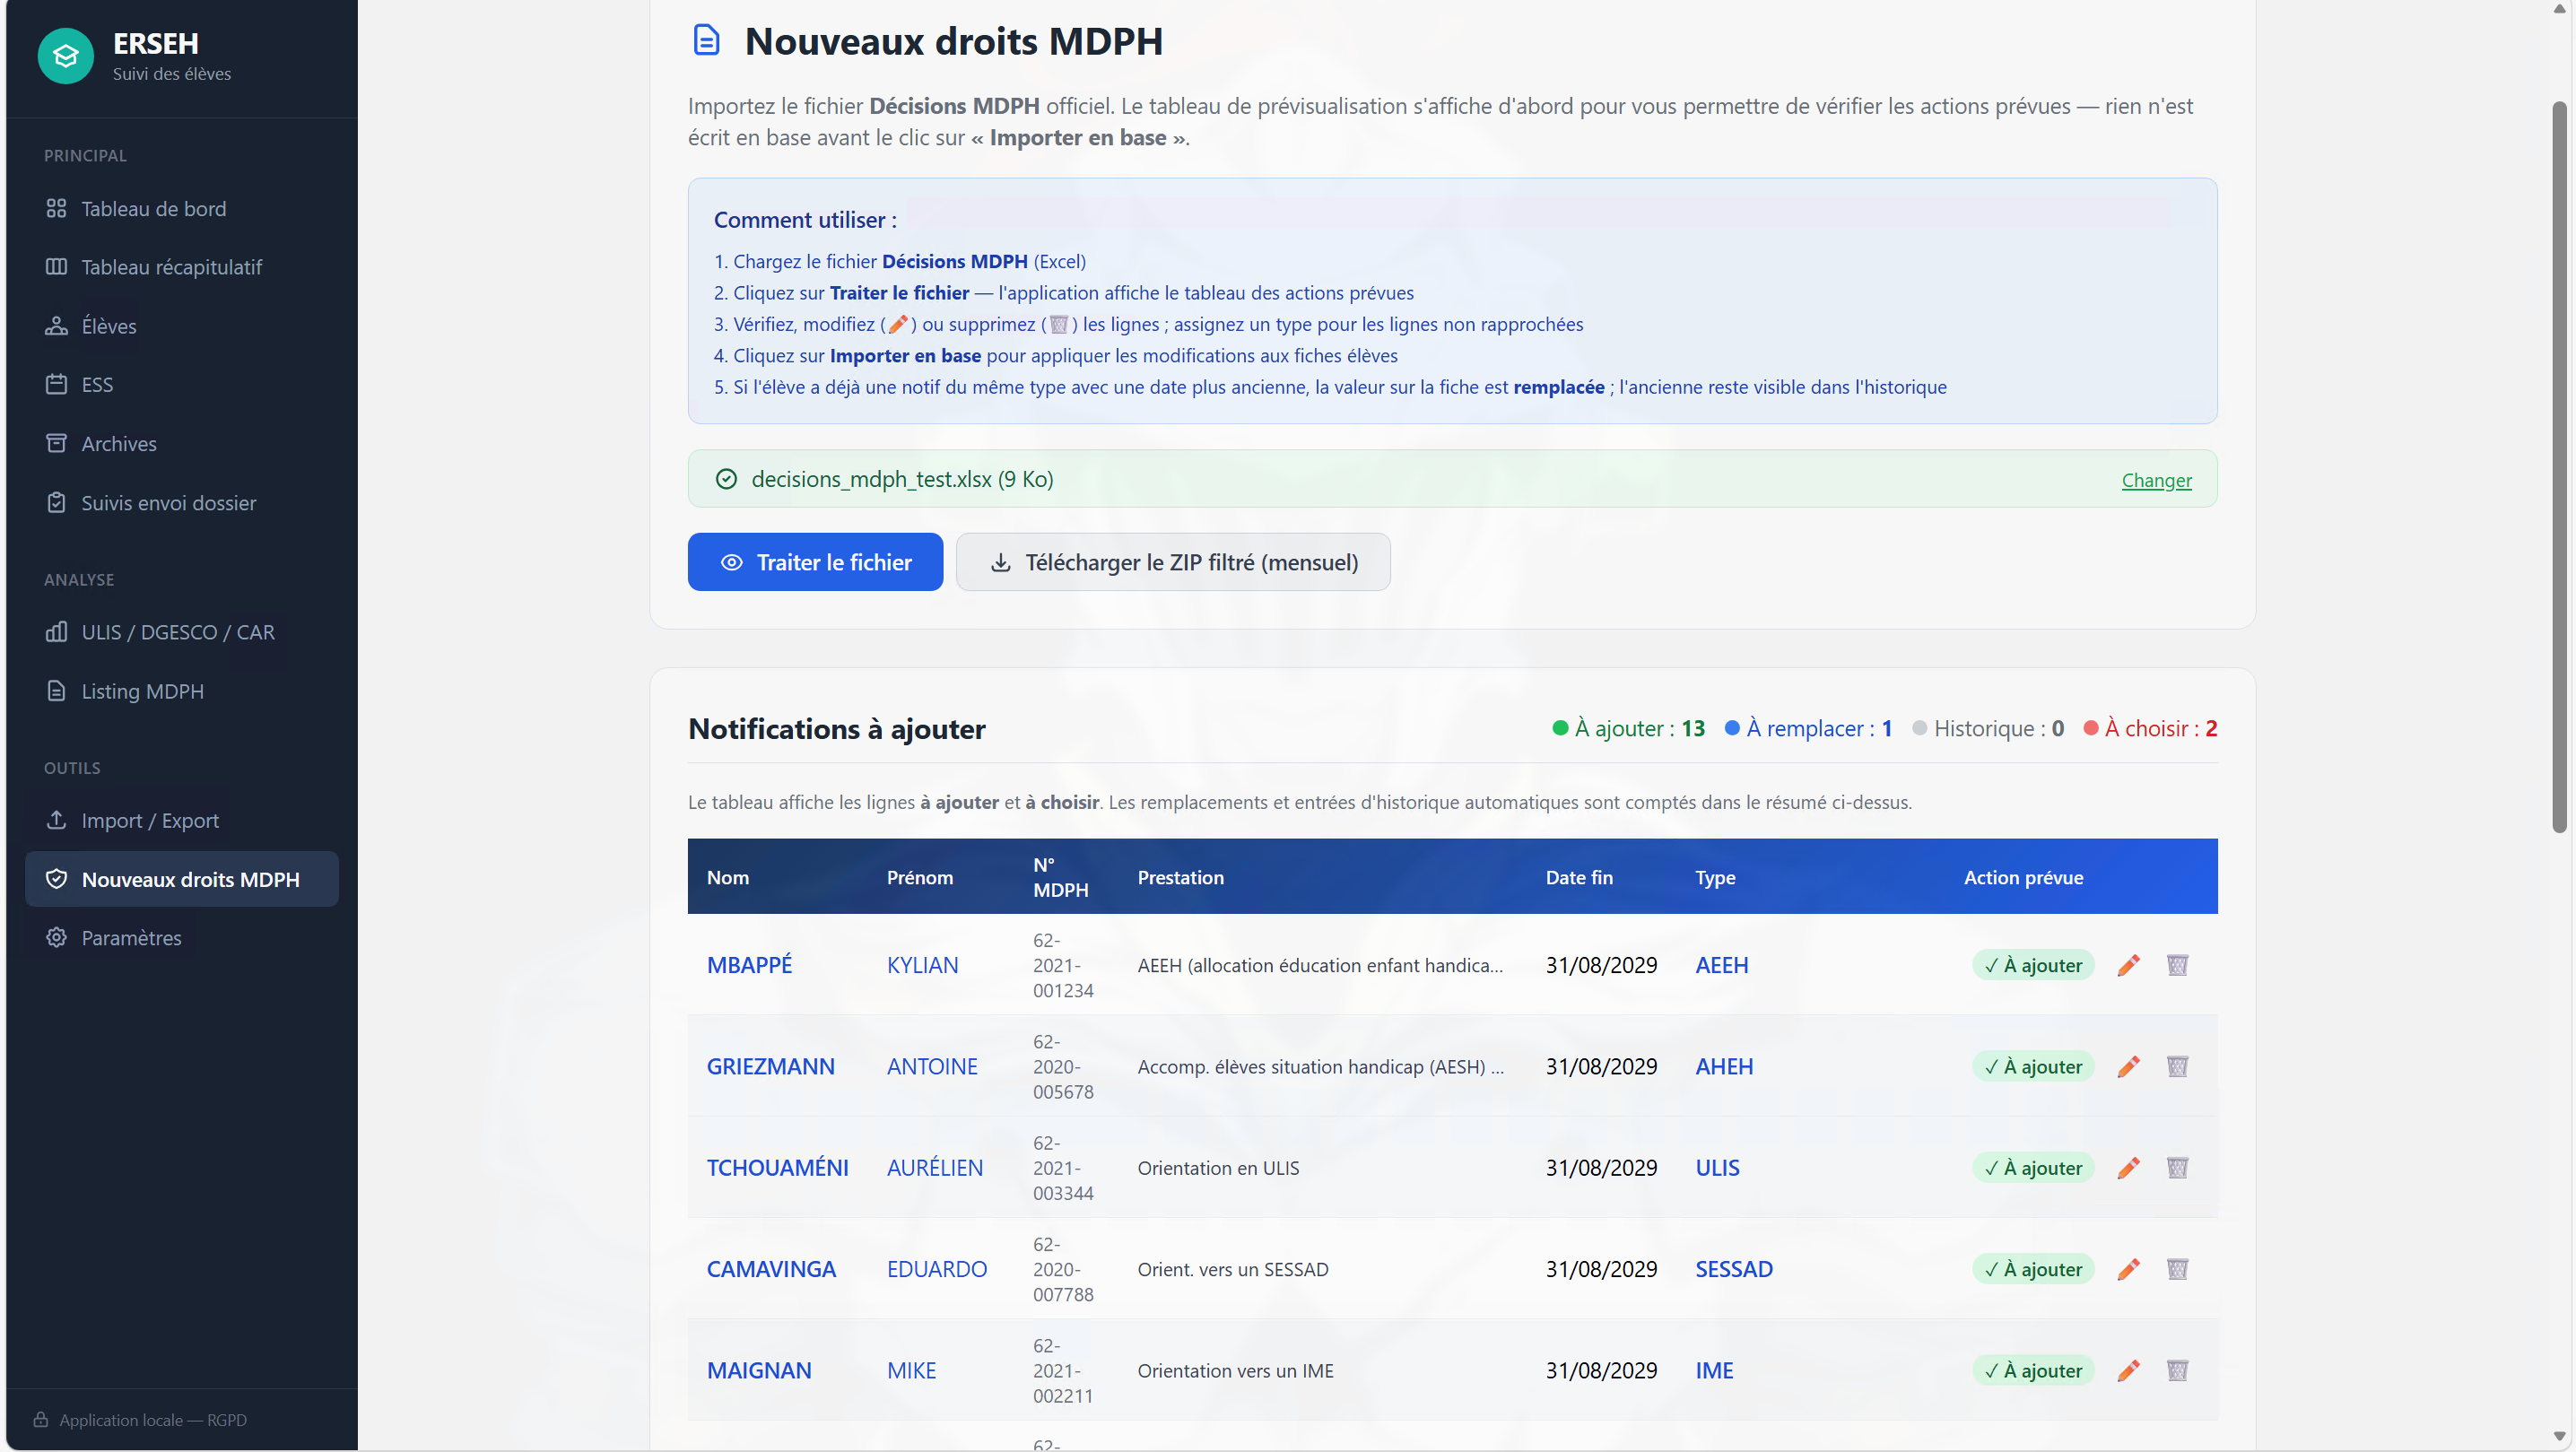The height and width of the screenshot is (1452, 2576).
Task: Click the ESS calendar icon
Action: (x=56, y=384)
